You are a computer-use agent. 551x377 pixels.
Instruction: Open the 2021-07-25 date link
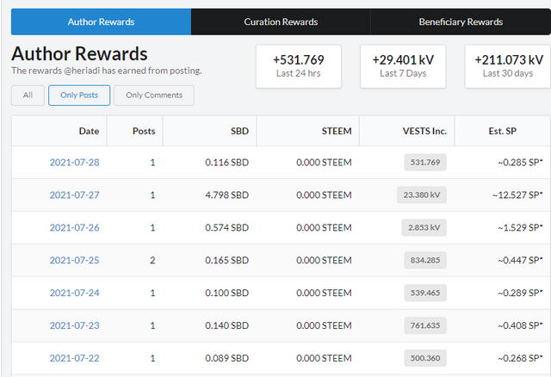pyautogui.click(x=75, y=260)
